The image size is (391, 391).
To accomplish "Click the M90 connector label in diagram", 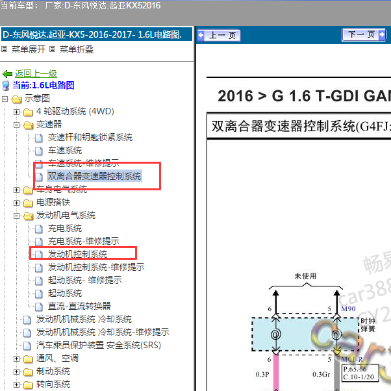I will tap(348, 309).
